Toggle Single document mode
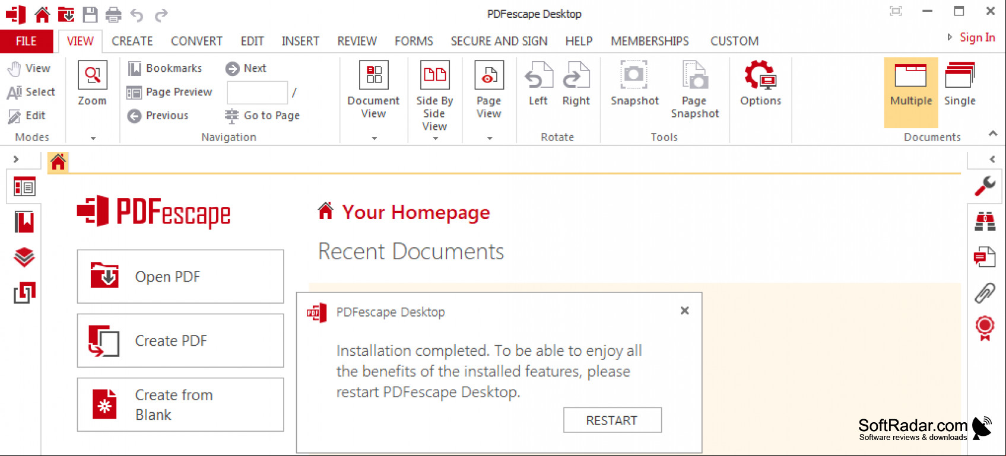 click(960, 84)
